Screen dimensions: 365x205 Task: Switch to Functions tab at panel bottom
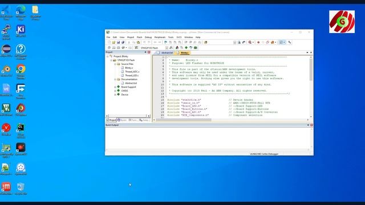(133, 120)
